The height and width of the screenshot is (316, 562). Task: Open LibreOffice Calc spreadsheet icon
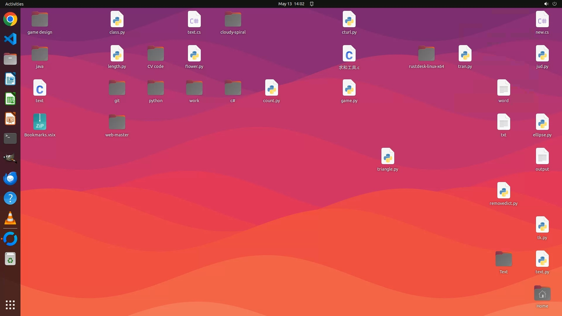10,99
